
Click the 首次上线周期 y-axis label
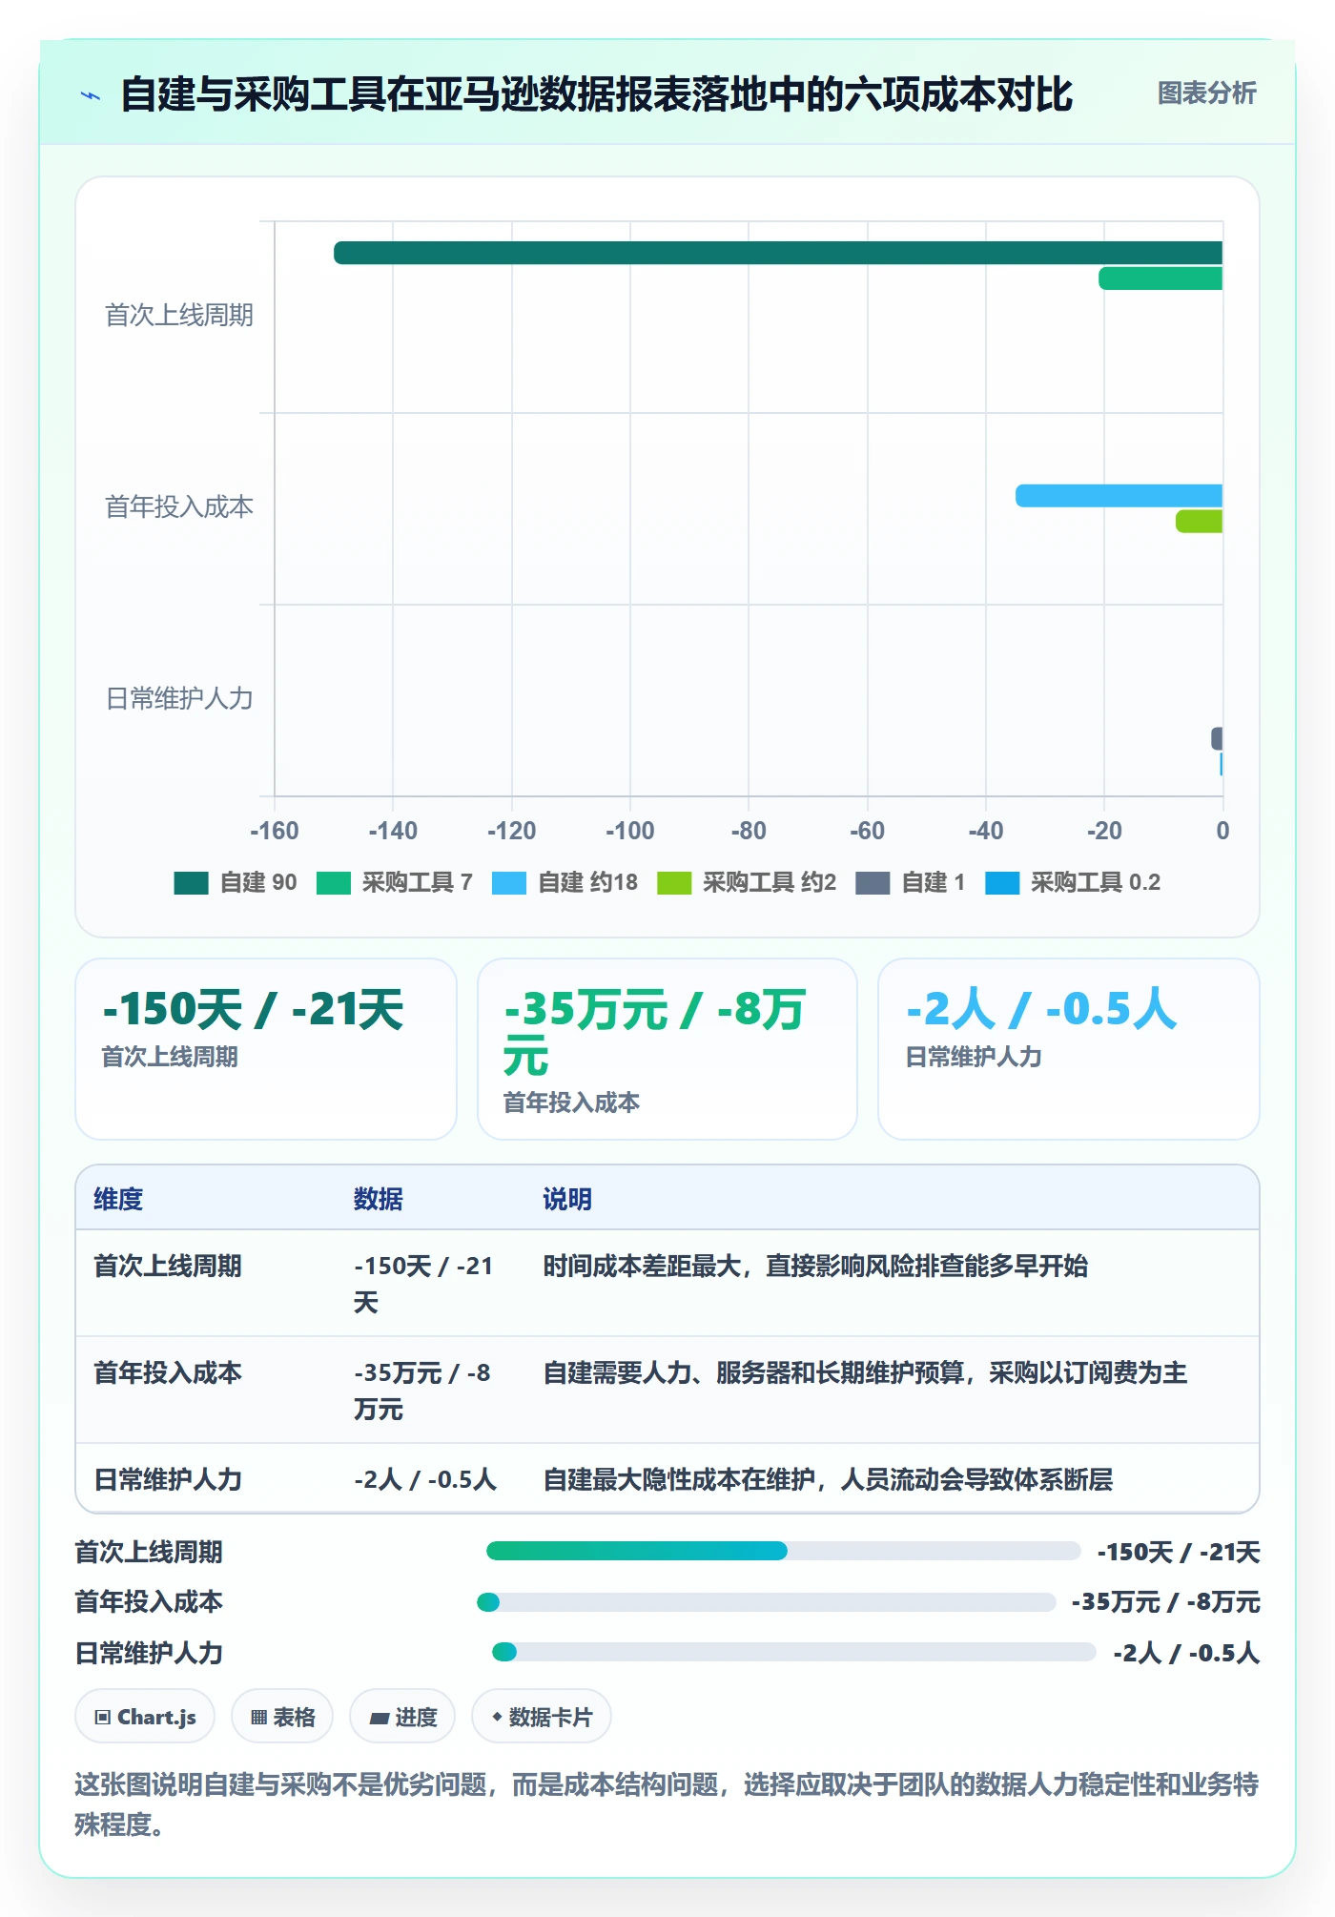(179, 316)
